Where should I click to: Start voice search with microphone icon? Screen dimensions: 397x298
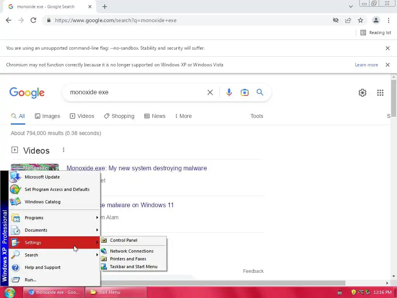pyautogui.click(x=229, y=92)
